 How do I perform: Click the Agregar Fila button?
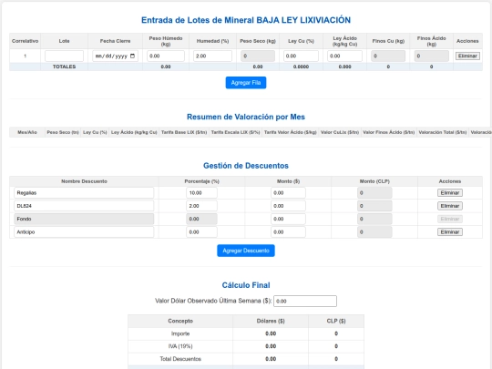(246, 83)
